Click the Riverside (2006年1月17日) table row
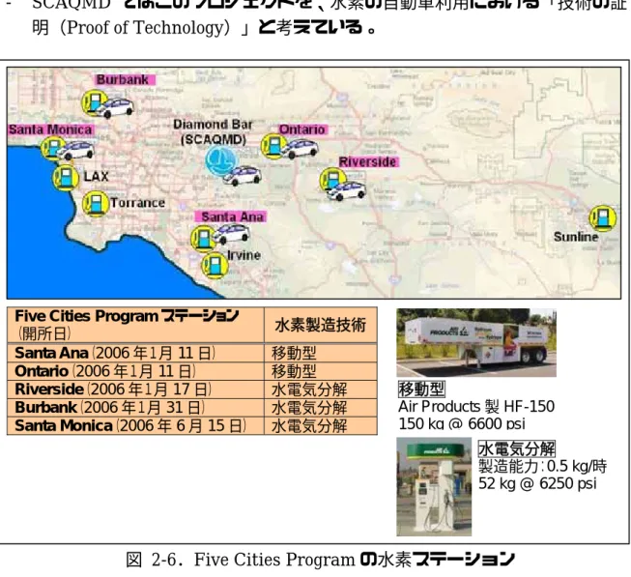The width and height of the screenshot is (631, 577). click(x=192, y=389)
